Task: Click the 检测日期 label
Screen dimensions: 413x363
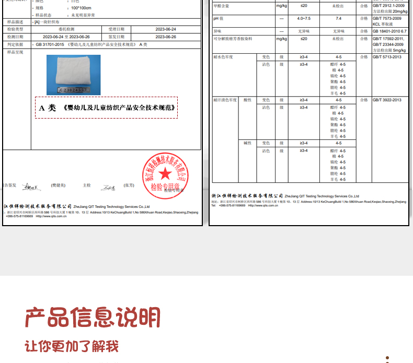Action: [15, 37]
